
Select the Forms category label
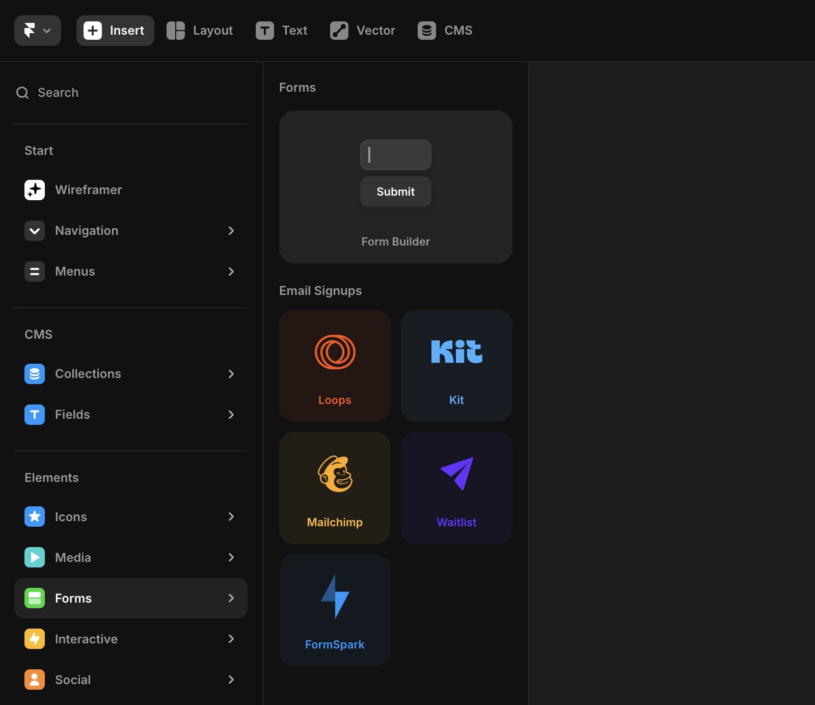pos(73,598)
